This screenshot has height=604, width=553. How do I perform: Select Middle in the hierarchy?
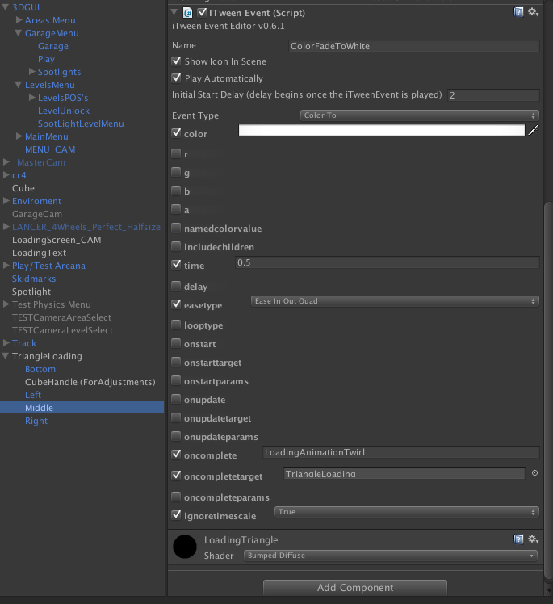[x=39, y=408]
